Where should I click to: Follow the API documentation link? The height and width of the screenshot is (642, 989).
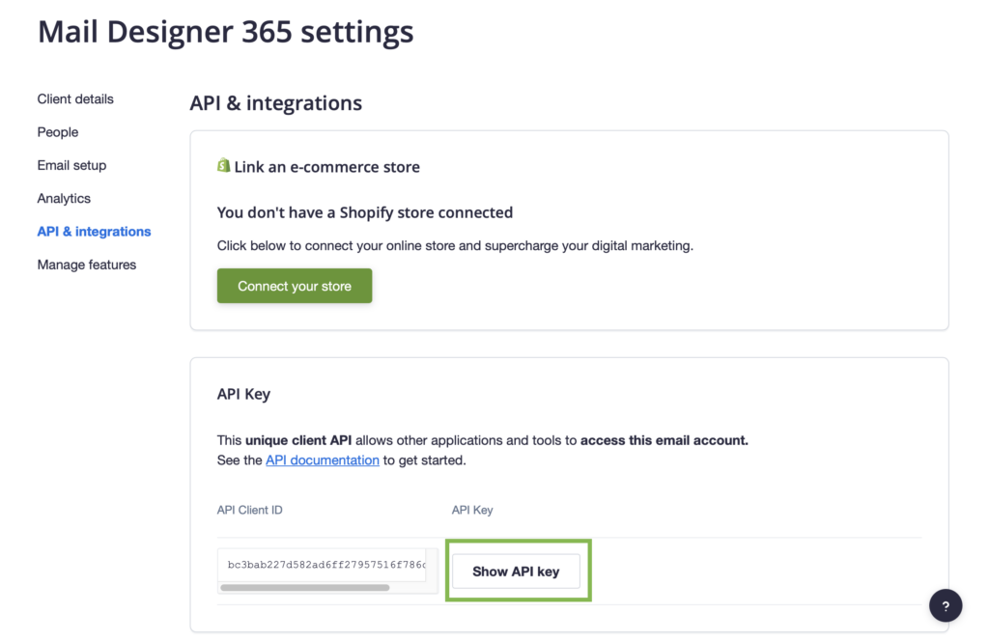point(323,461)
